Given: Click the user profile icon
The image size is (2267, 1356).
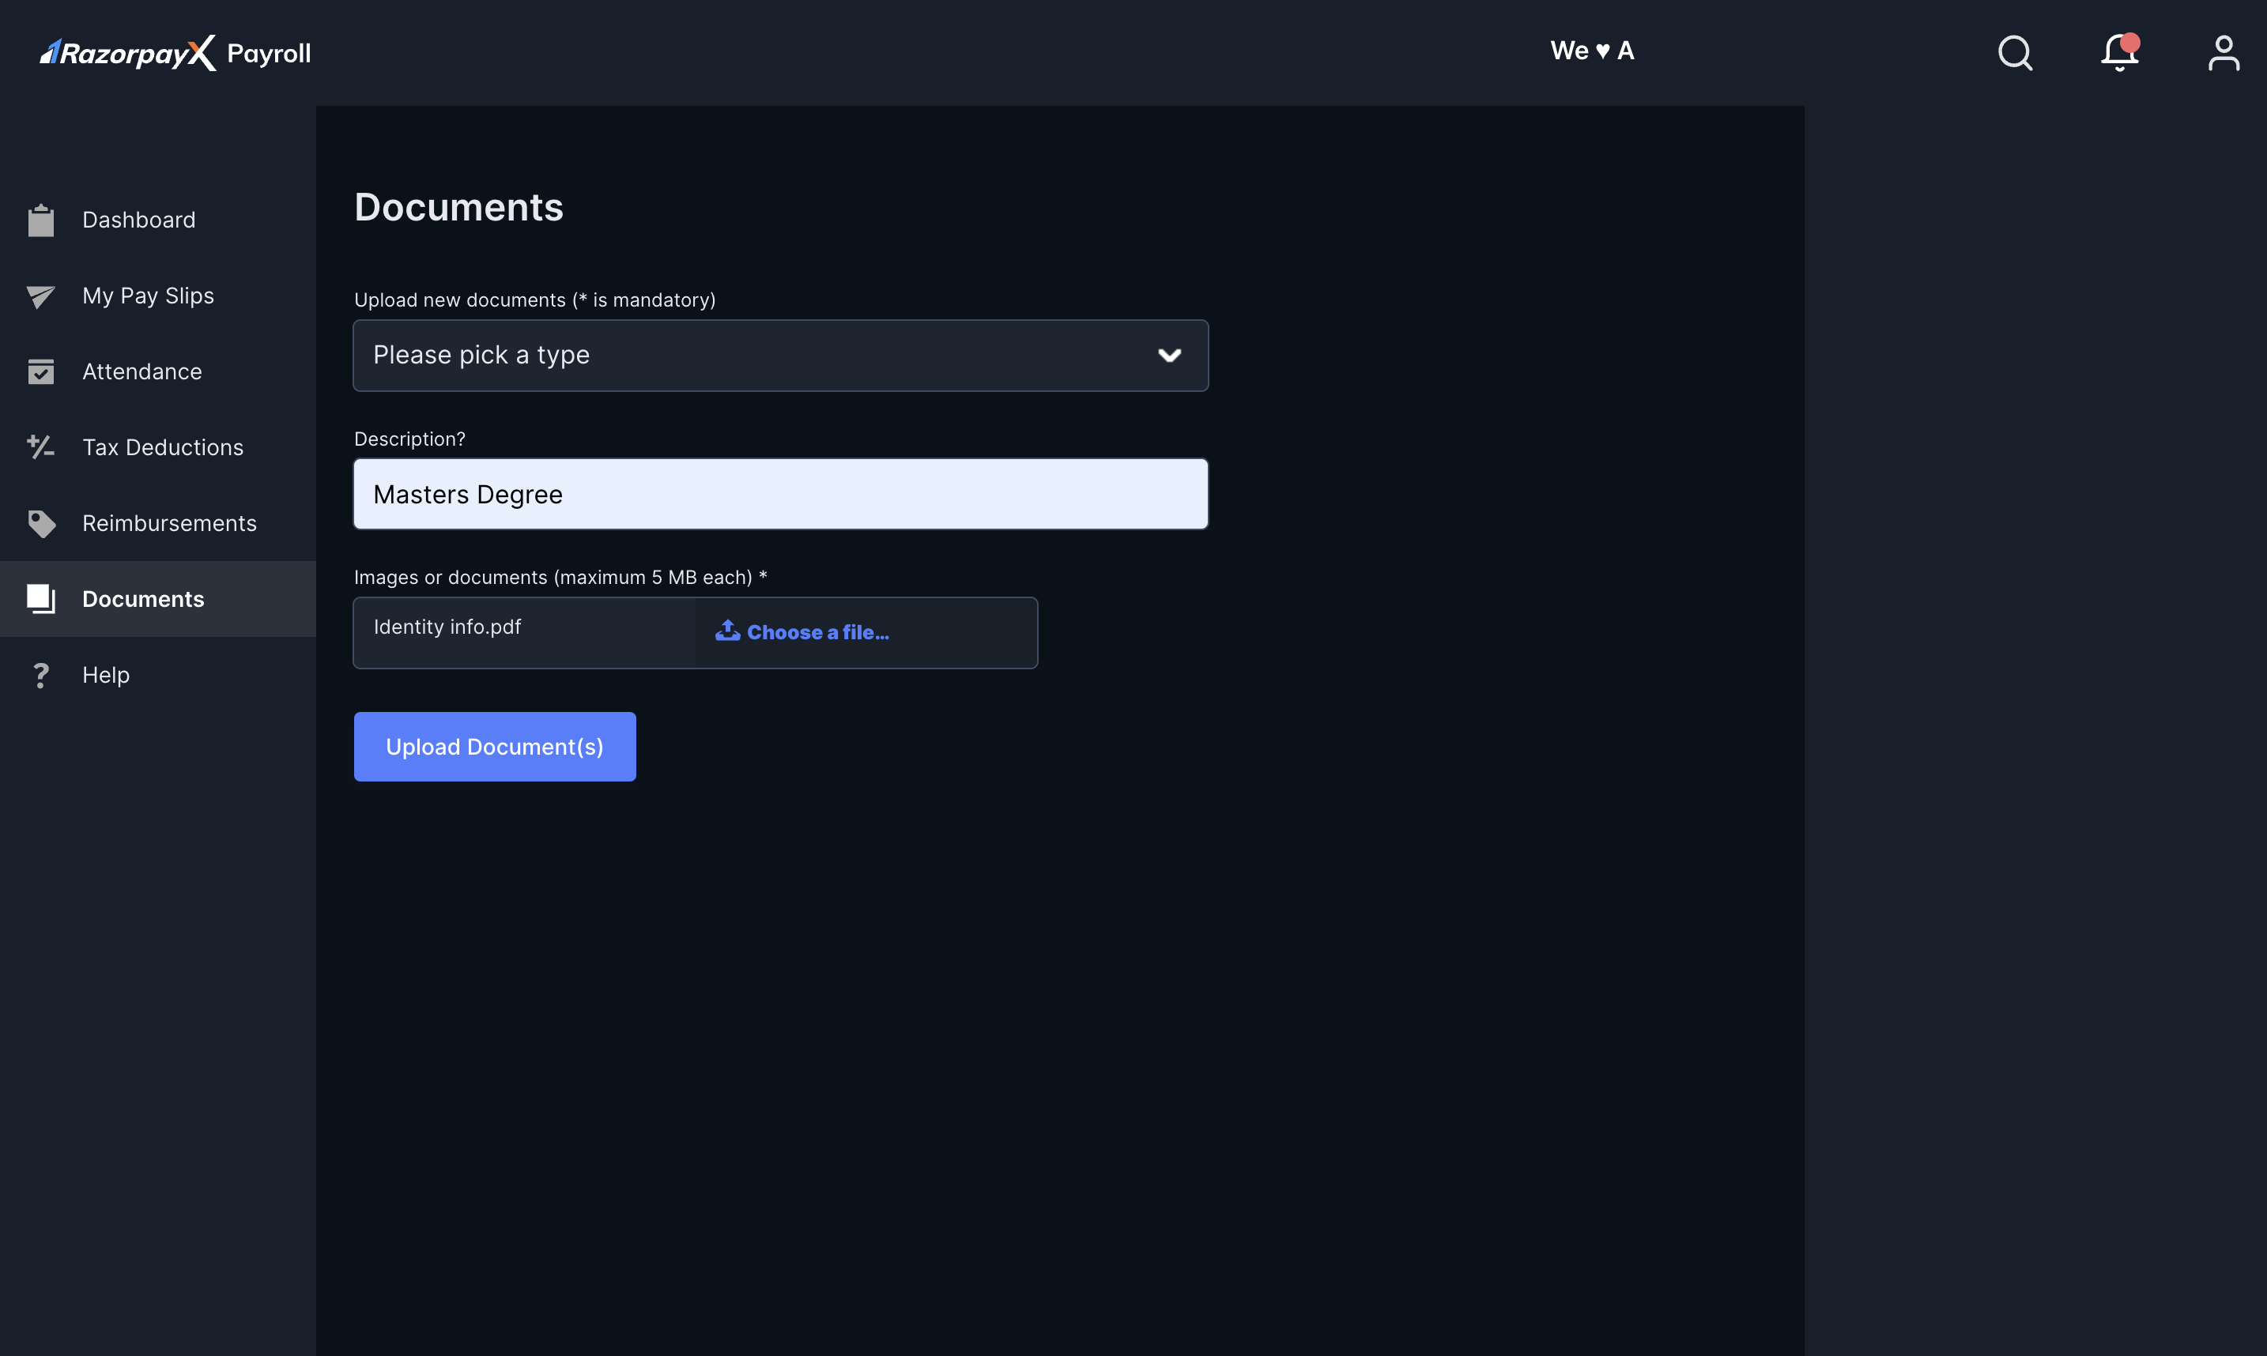Looking at the screenshot, I should tap(2224, 51).
